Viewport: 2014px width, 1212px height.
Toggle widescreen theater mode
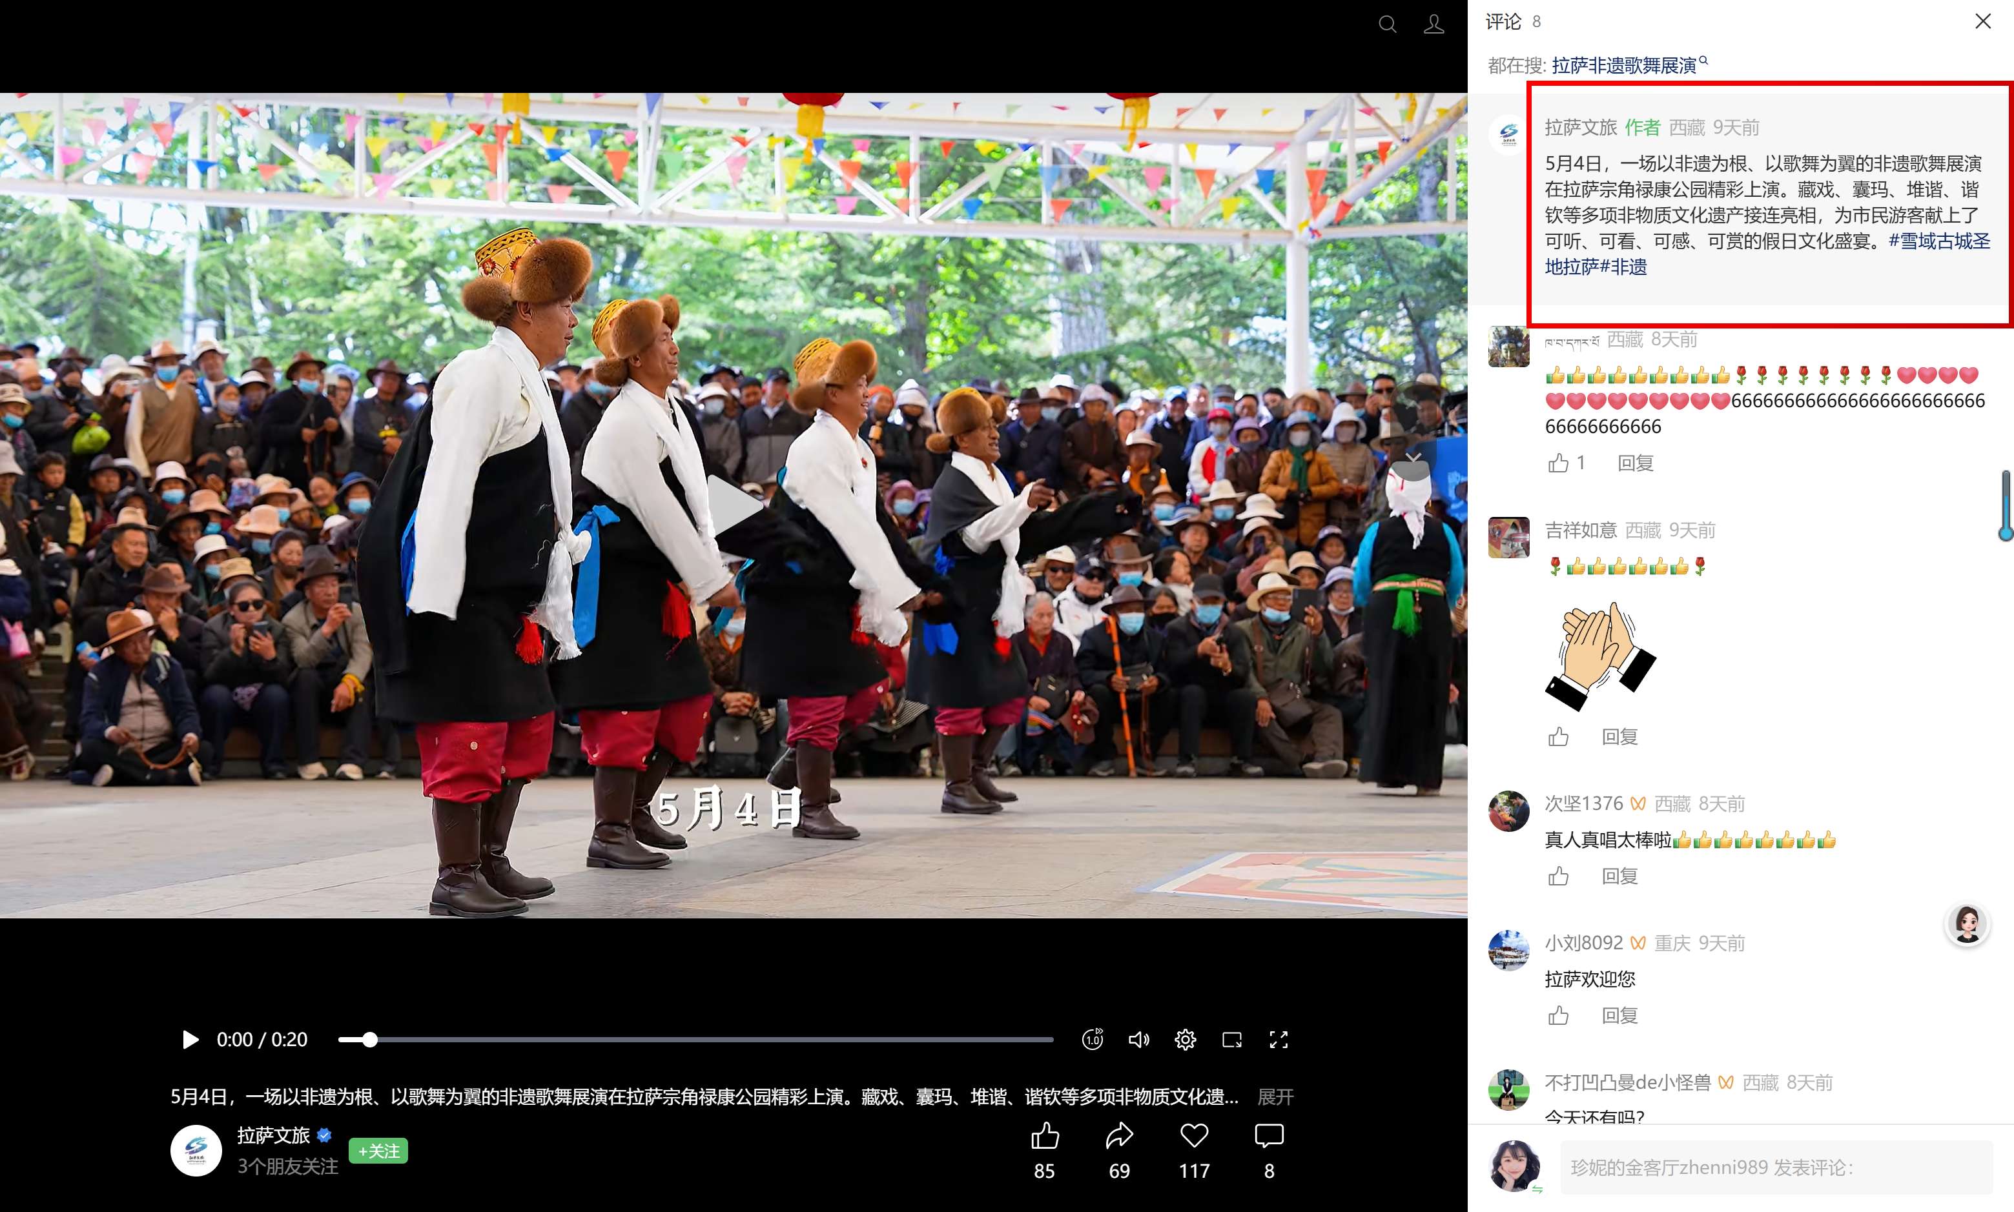coord(1231,1039)
